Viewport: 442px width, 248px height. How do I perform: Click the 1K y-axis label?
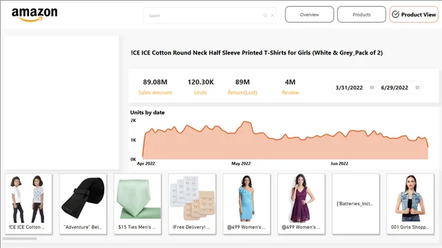[133, 140]
